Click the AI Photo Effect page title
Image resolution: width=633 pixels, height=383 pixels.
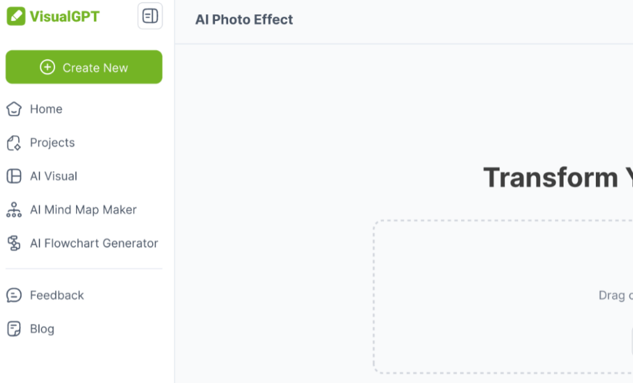pyautogui.click(x=244, y=20)
